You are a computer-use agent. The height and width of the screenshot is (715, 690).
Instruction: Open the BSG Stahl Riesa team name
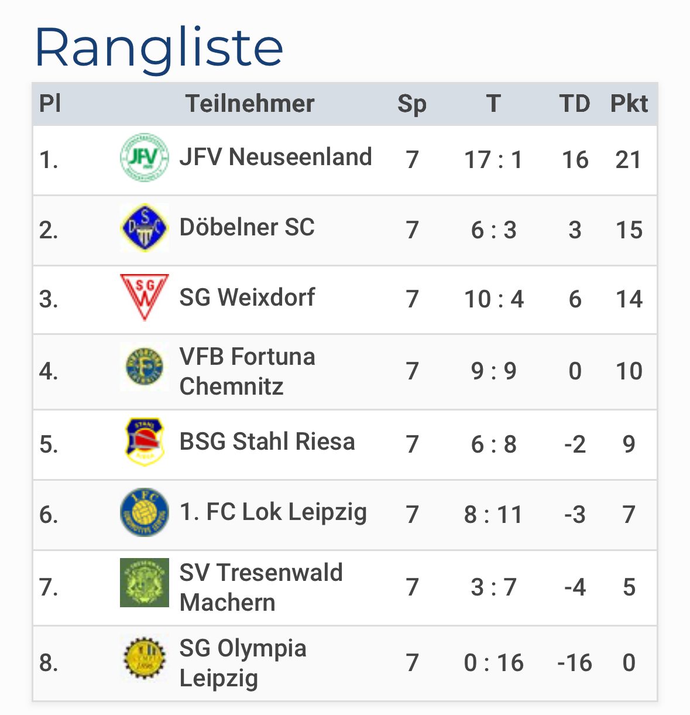tap(267, 442)
